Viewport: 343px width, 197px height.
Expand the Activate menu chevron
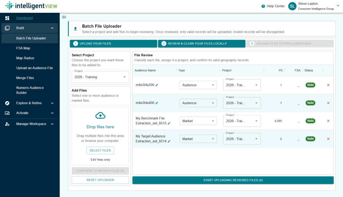52,113
